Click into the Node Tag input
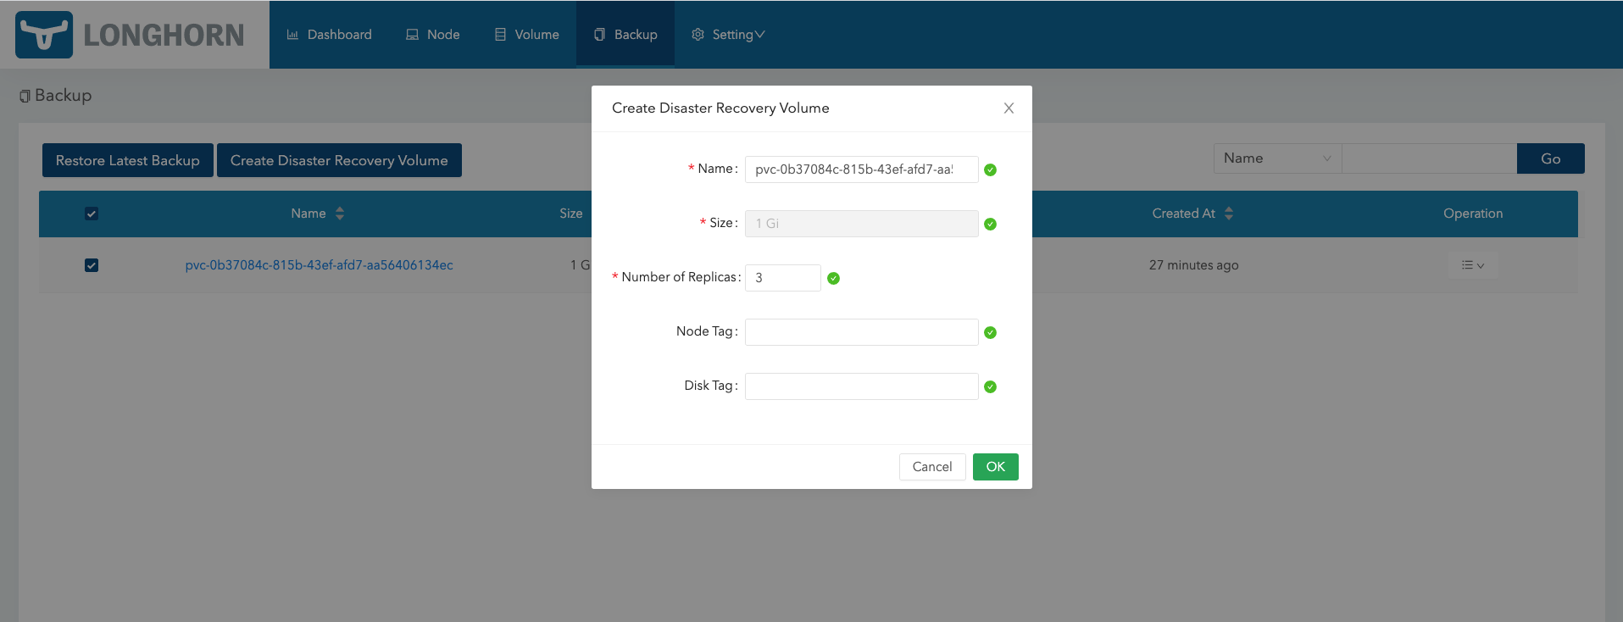 coord(861,332)
